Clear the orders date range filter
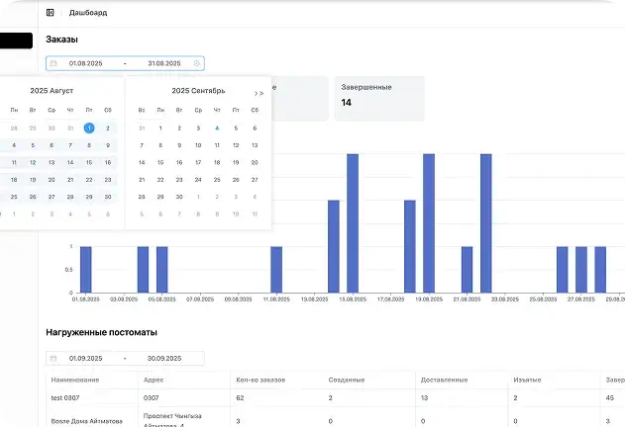Viewport: 625px width, 427px height. 196,63
